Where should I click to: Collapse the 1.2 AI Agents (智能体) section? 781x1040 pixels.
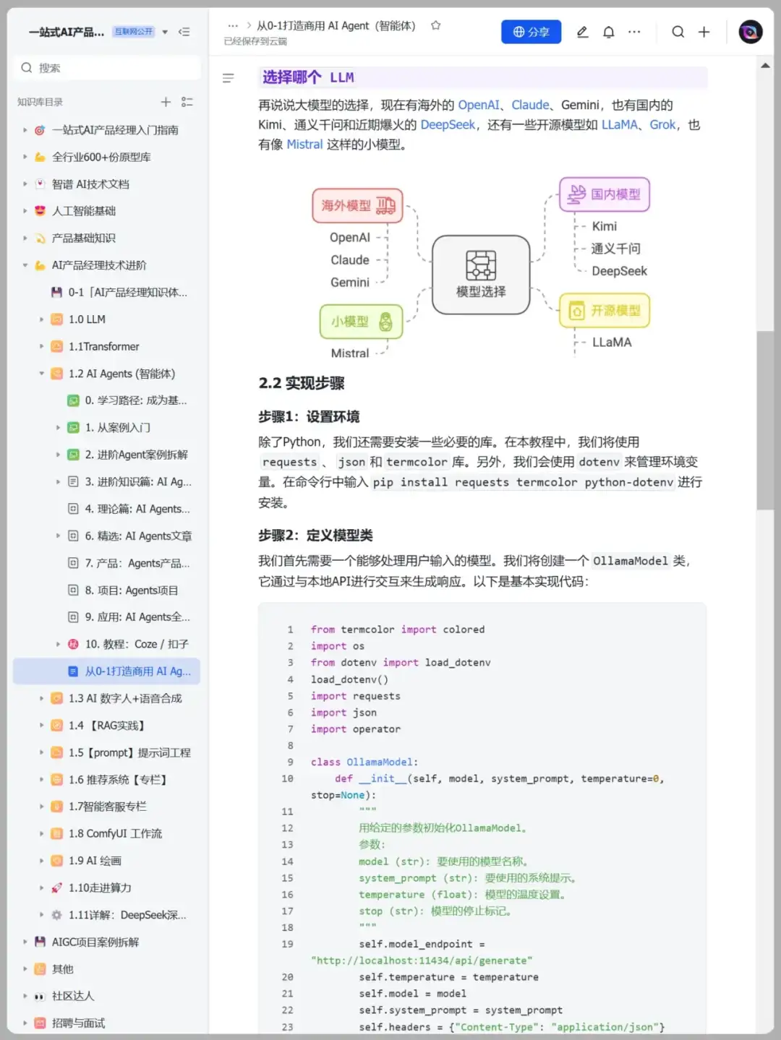point(41,374)
